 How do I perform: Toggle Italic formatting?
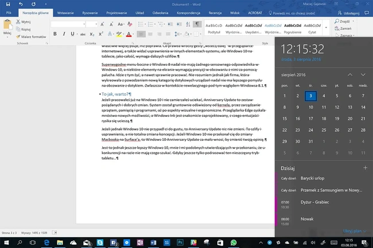click(x=64, y=34)
